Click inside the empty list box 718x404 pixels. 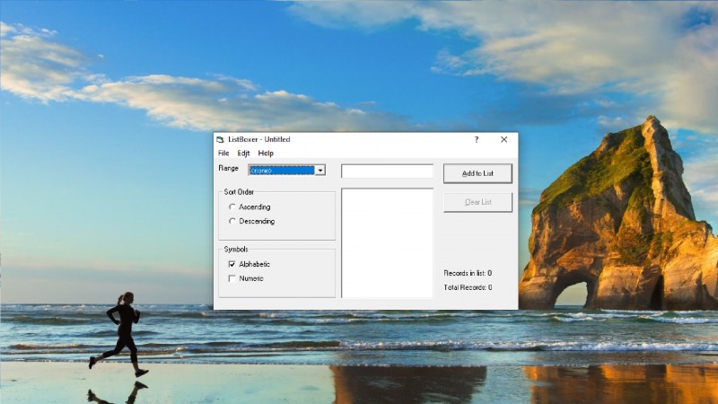click(x=387, y=242)
